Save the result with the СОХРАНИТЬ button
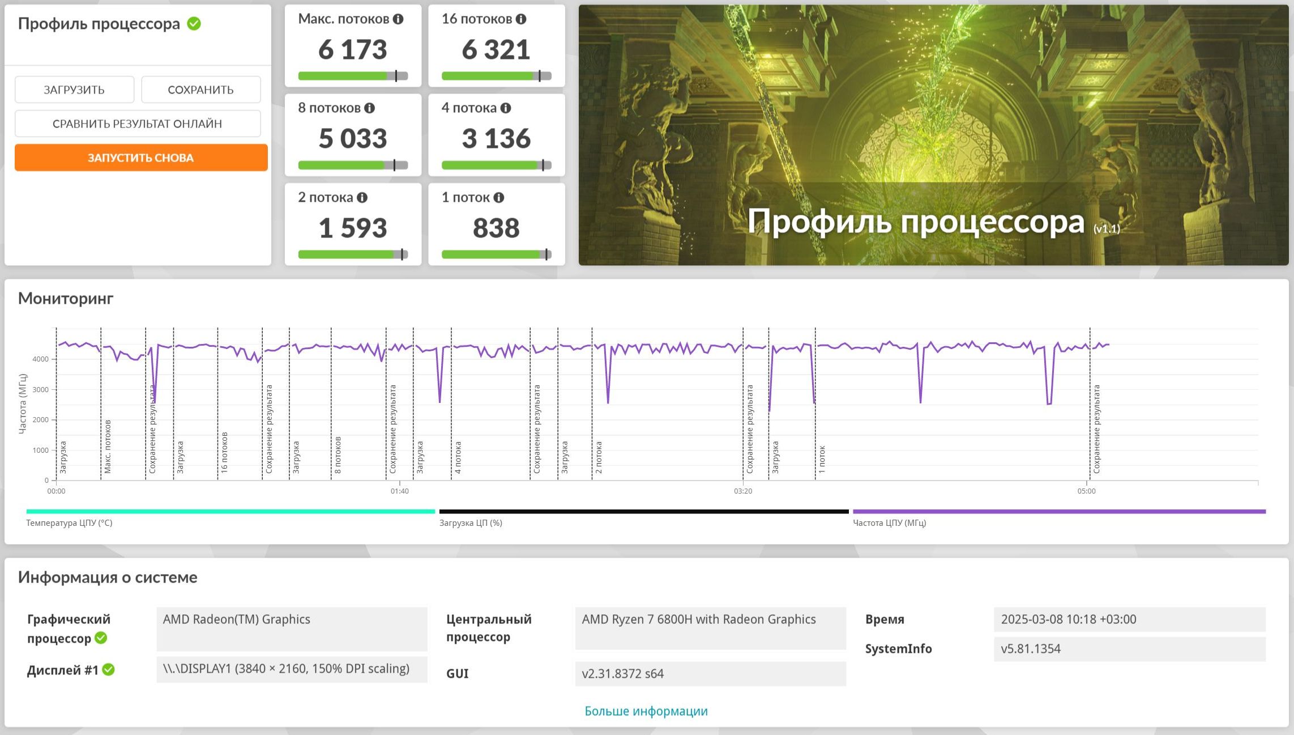1294x735 pixels. pos(200,90)
